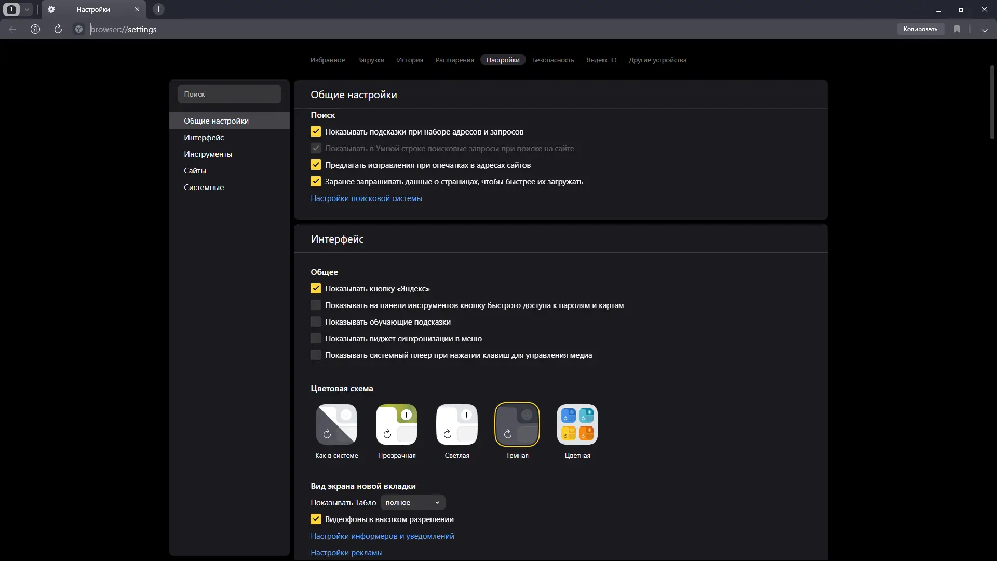Toggle Видеофоны в высоком разрешении checkbox
997x561 pixels.
point(316,519)
